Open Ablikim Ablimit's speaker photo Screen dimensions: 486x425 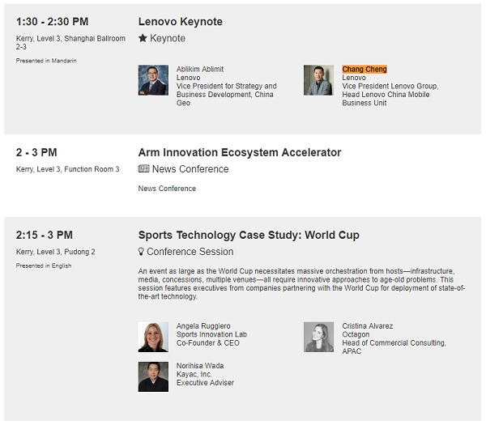[x=153, y=80]
